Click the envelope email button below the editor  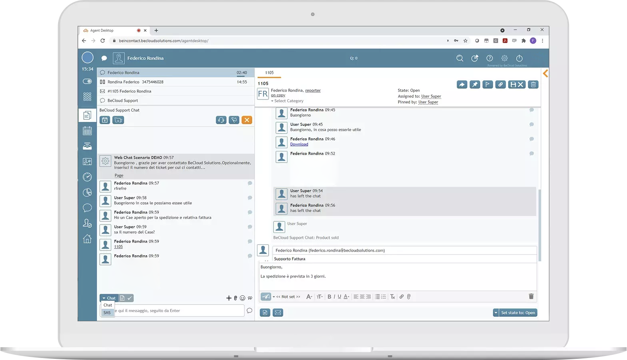(278, 313)
